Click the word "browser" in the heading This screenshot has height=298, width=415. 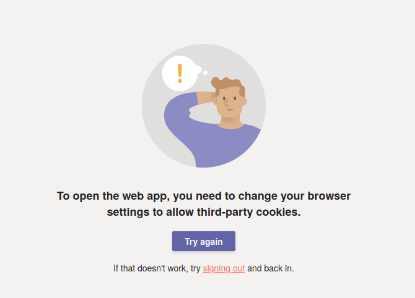point(329,196)
